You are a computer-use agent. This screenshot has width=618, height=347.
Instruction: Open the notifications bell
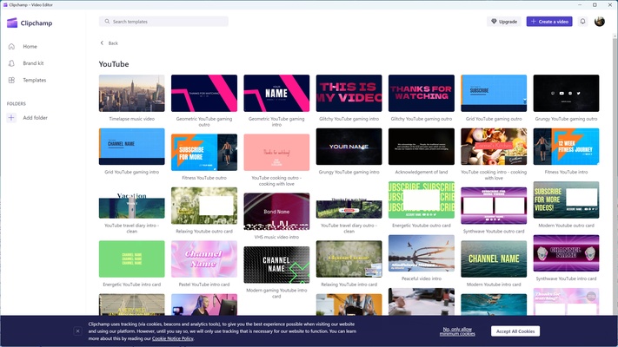pos(582,21)
